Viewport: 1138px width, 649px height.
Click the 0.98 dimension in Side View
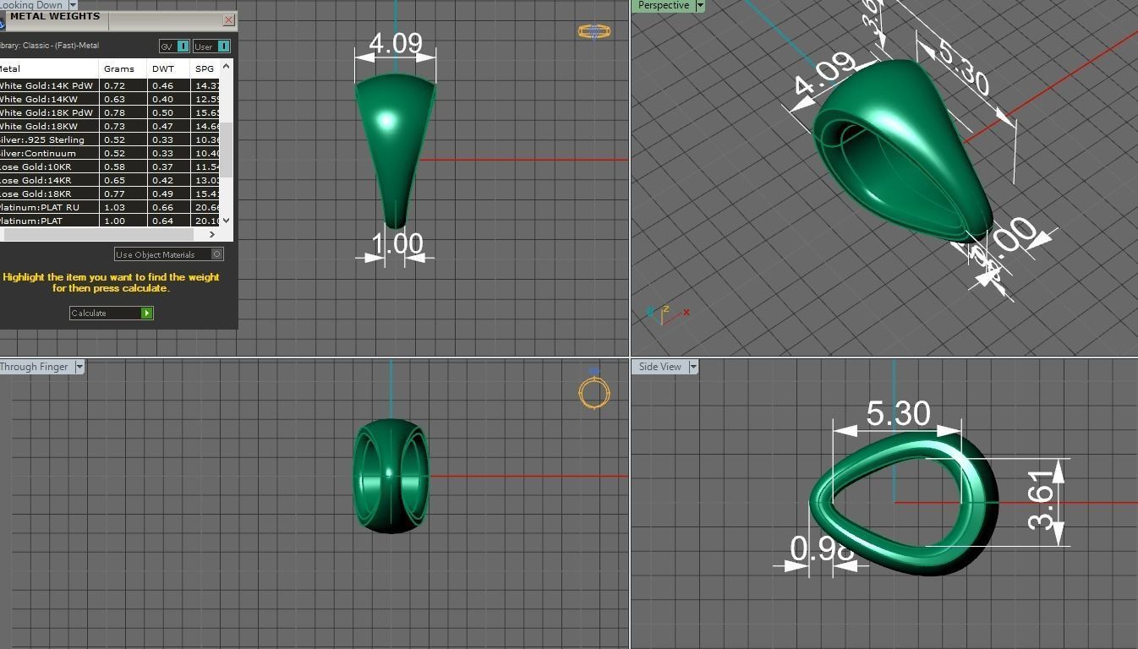click(x=822, y=549)
